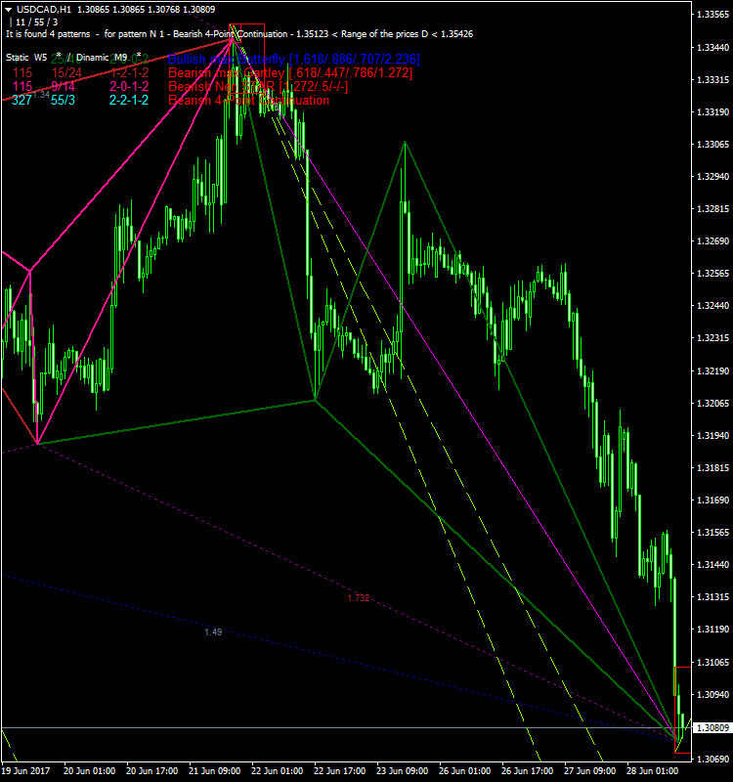
Task: Select the red rectangle at bottom-right price low
Action: (x=683, y=710)
